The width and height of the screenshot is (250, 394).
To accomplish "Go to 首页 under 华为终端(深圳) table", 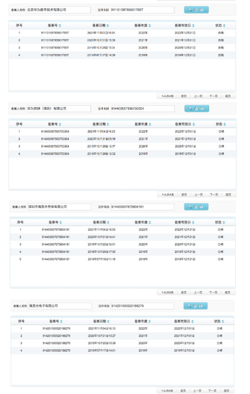I will (184, 195).
